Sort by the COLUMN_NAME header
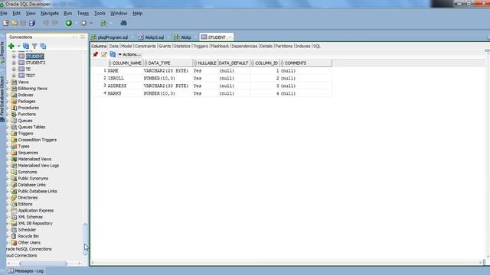 pos(125,63)
